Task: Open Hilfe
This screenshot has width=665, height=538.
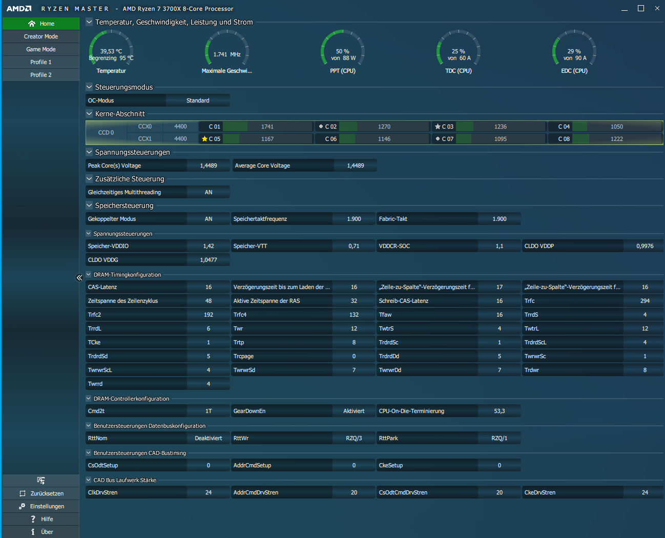Action: pyautogui.click(x=41, y=519)
